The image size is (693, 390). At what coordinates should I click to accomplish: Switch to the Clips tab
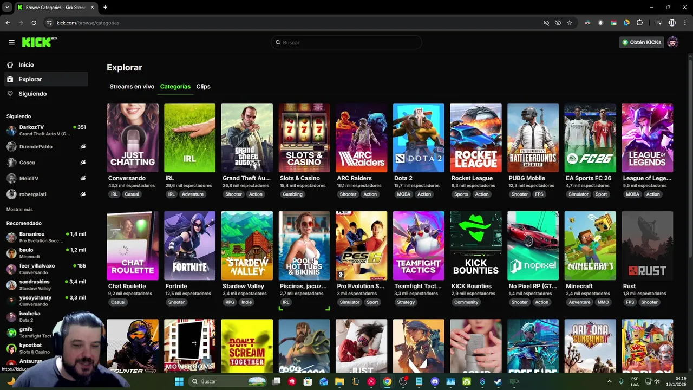point(203,87)
